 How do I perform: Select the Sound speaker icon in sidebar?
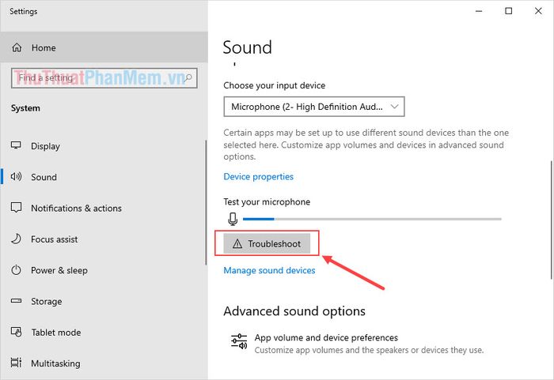pyautogui.click(x=16, y=176)
